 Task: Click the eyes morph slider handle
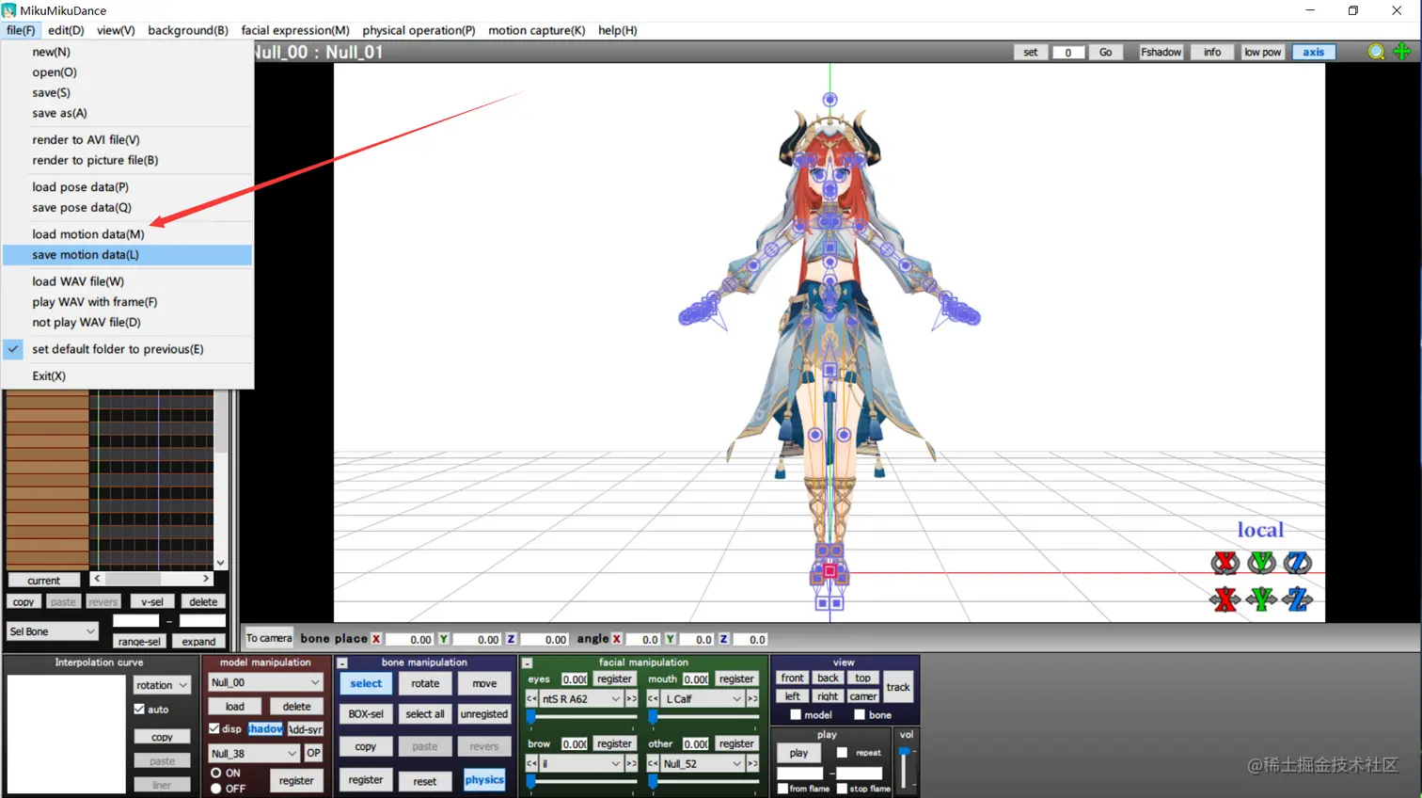tap(530, 717)
